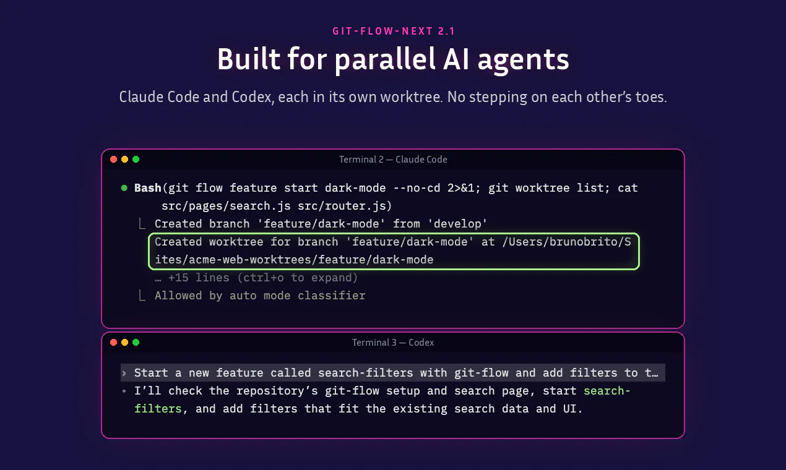
Task: Click the 'Created branch feature/dark-mode' output line
Action: point(321,224)
